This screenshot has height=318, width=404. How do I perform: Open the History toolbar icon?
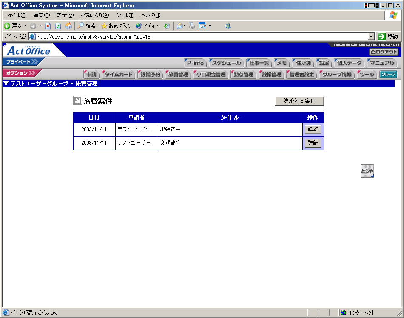[x=167, y=26]
